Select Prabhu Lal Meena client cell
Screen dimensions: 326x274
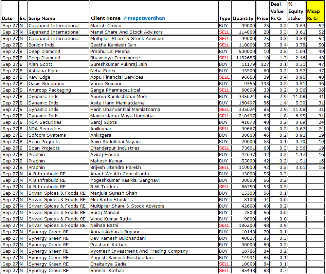coord(153,51)
